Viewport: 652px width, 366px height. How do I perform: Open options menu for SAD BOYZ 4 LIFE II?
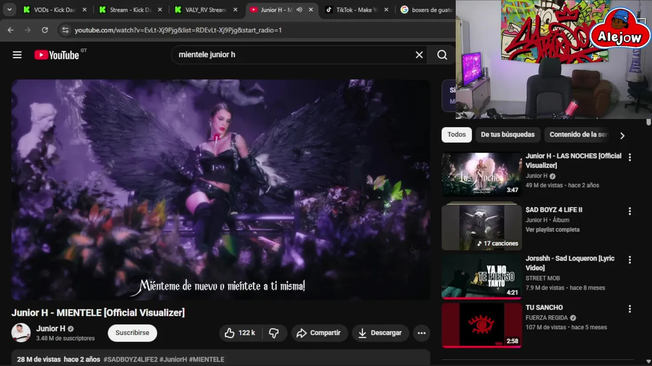[630, 211]
